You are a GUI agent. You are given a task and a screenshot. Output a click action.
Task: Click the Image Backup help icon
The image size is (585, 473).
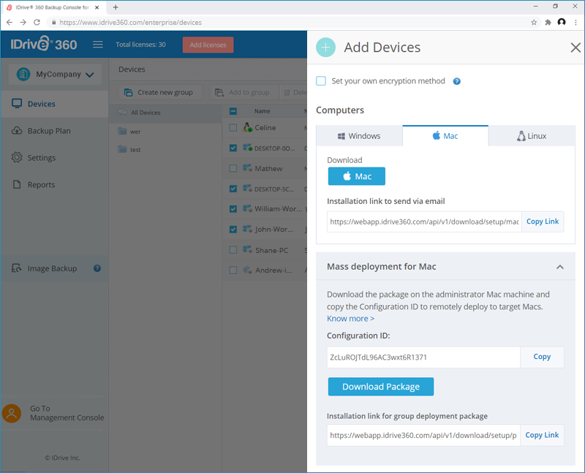pos(97,268)
